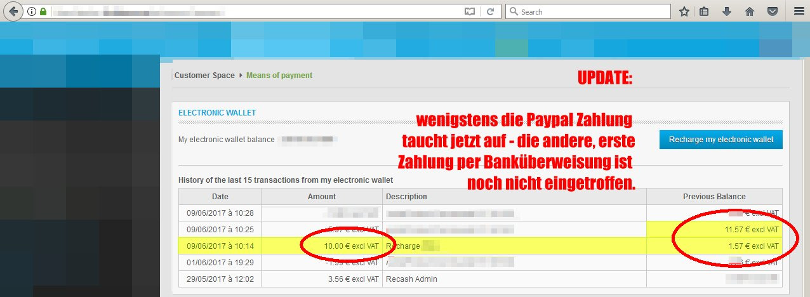Click the green secure connection padlock
This screenshot has width=810, height=297.
[43, 11]
